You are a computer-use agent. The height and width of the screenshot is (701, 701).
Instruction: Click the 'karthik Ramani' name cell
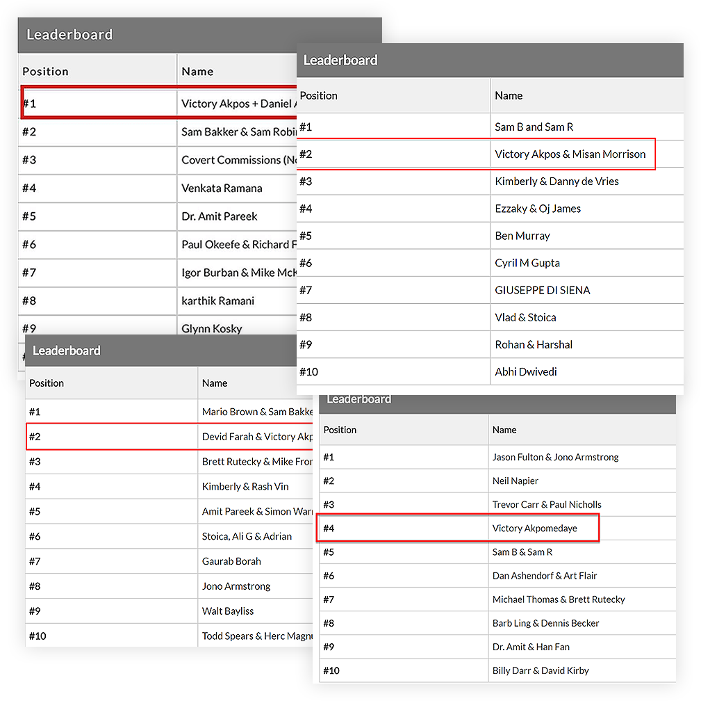click(238, 301)
